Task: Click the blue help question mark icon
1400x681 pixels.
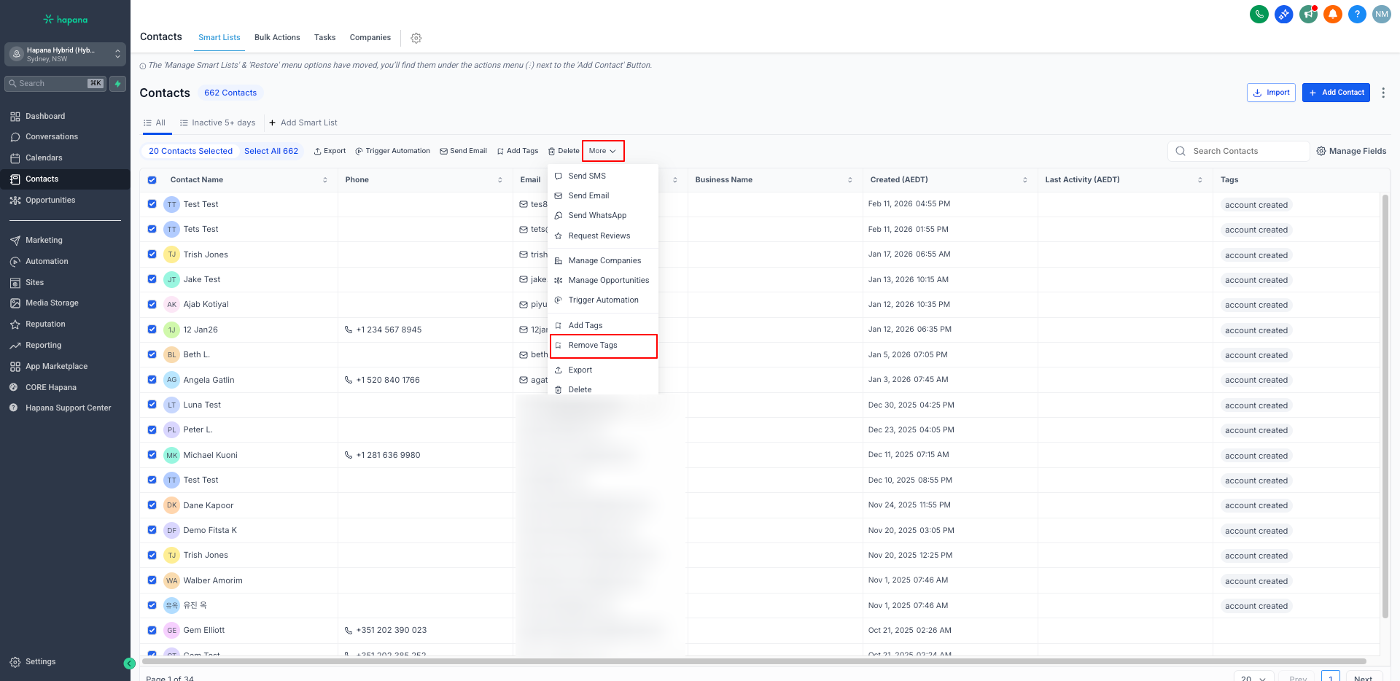Action: (x=1357, y=14)
